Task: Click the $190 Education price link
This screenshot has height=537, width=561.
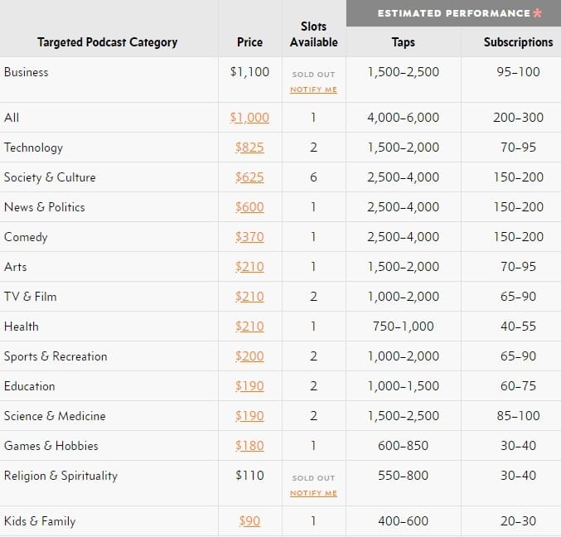Action: [249, 386]
